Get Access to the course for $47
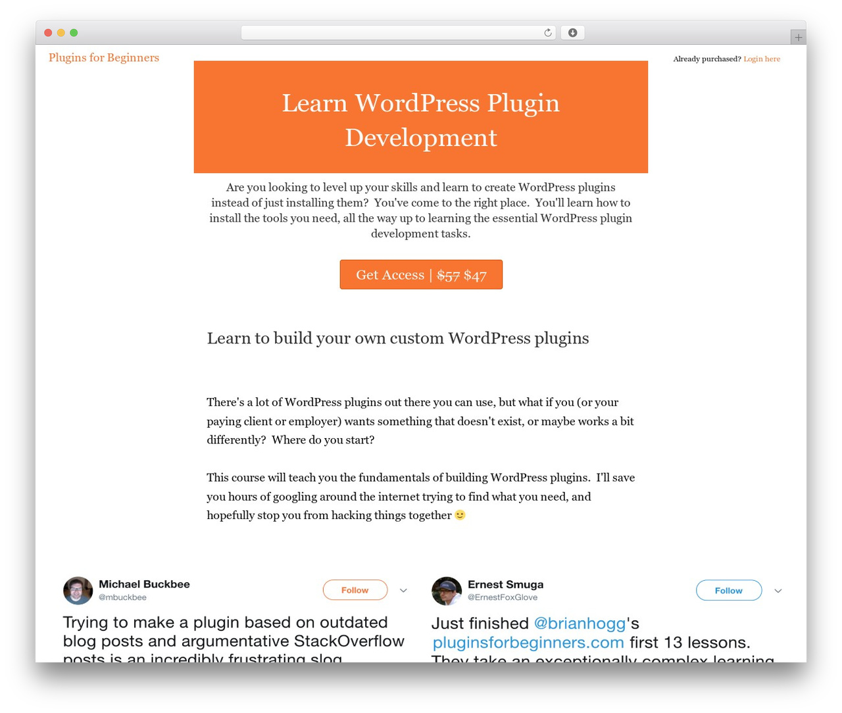Viewport: 842px width, 713px height. [x=421, y=274]
